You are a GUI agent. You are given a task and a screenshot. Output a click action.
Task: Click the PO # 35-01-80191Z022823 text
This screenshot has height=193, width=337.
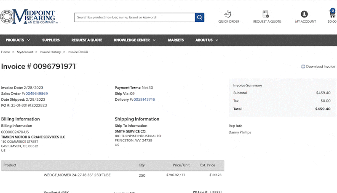pos(24,105)
